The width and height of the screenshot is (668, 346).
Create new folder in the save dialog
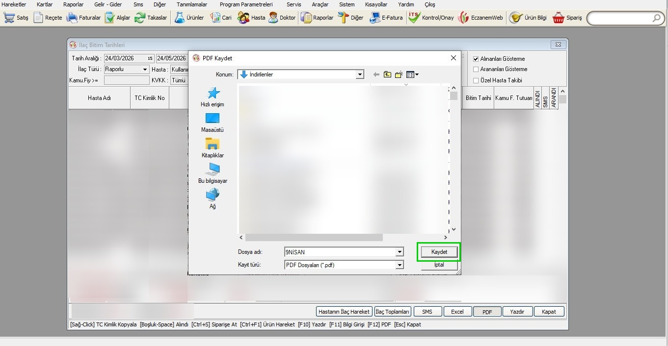tap(399, 74)
